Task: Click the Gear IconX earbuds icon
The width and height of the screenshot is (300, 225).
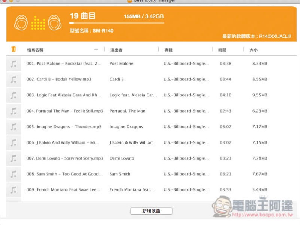Action: point(37,23)
